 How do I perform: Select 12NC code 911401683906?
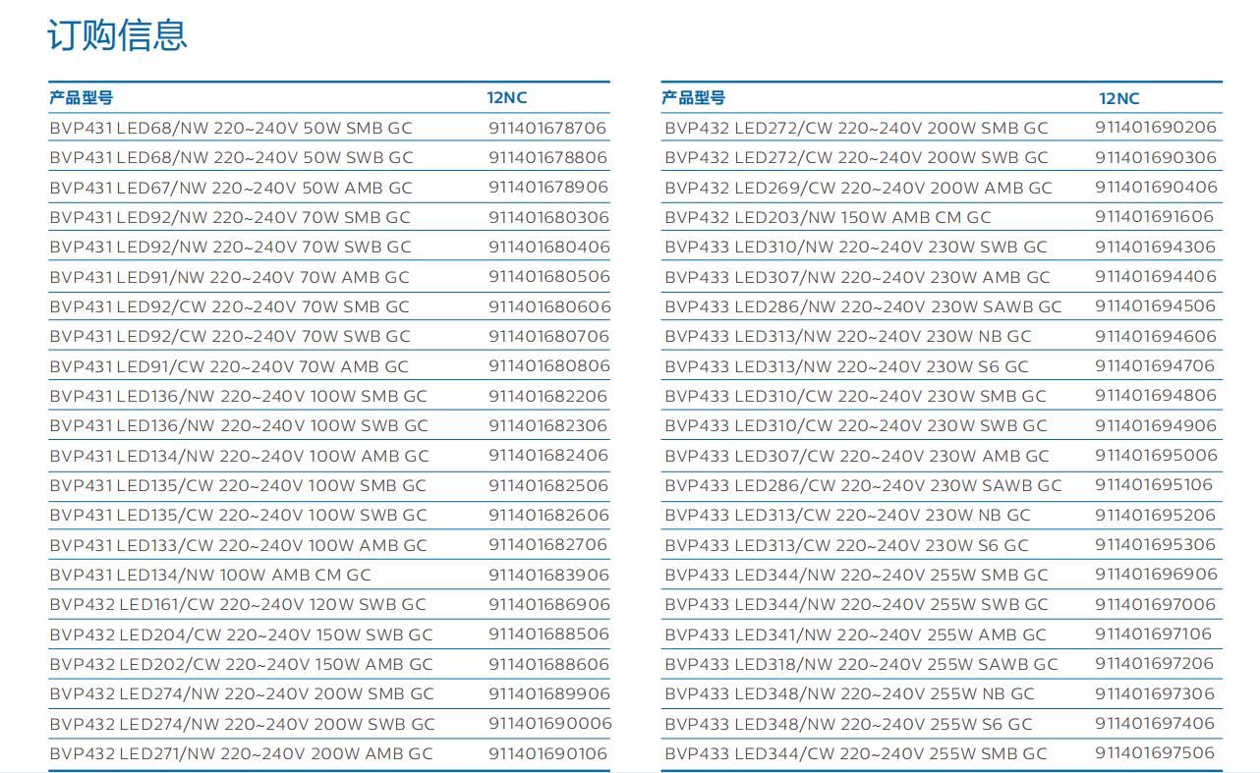548,575
